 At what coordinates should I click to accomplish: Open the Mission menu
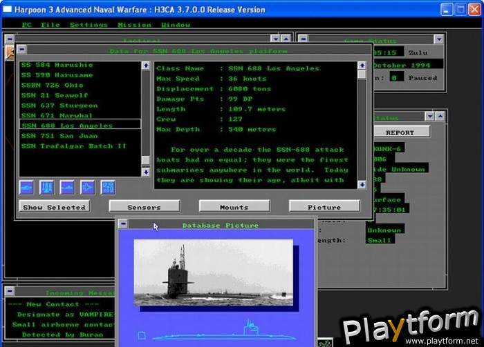(x=135, y=25)
